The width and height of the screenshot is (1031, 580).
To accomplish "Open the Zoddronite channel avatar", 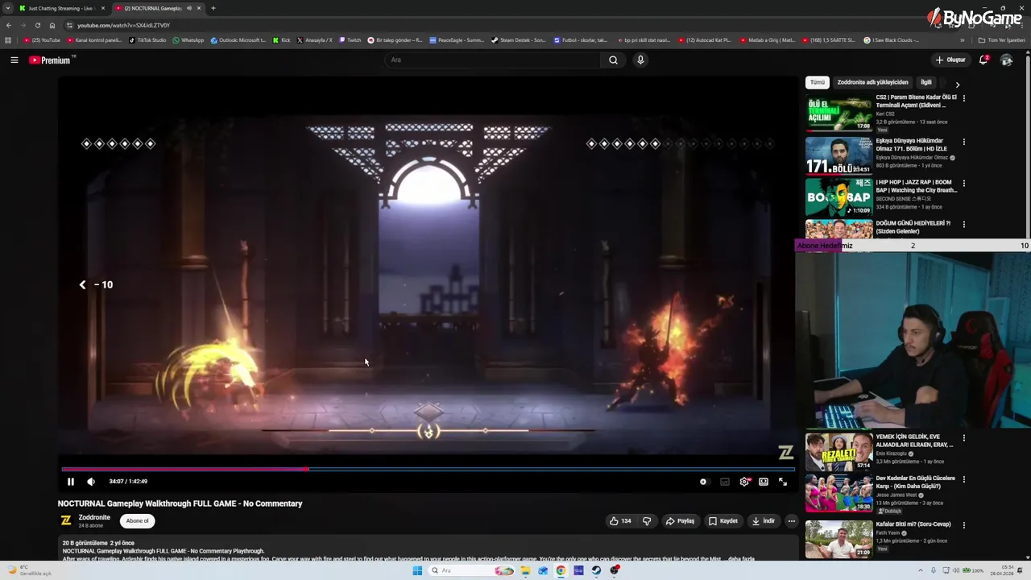I will 67,521.
